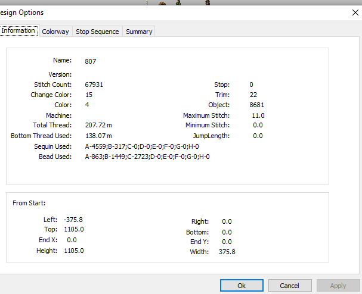Select the End Y value 0.0
This screenshot has height=294, width=362.
tap(227, 242)
